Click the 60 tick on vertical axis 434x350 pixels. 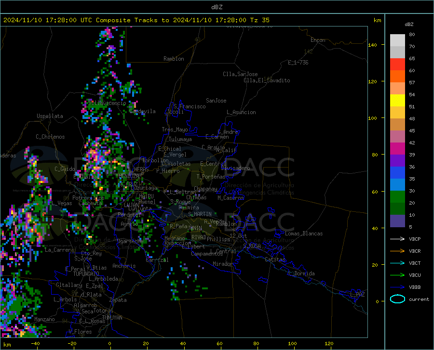pos(375,192)
